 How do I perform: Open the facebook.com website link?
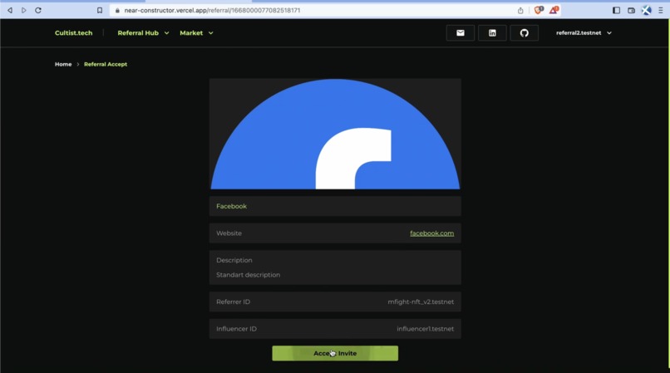point(431,233)
